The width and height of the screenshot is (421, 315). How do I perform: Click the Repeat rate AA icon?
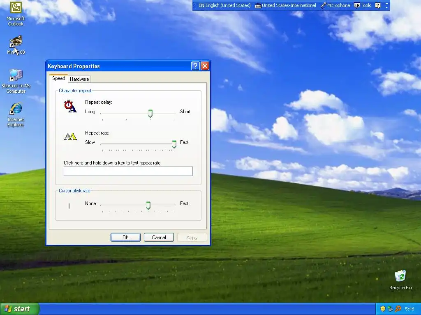click(x=70, y=136)
